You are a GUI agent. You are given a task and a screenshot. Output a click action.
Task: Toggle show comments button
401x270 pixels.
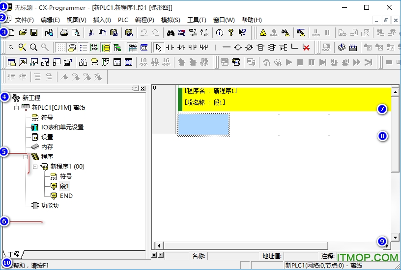pyautogui.click(x=72, y=48)
